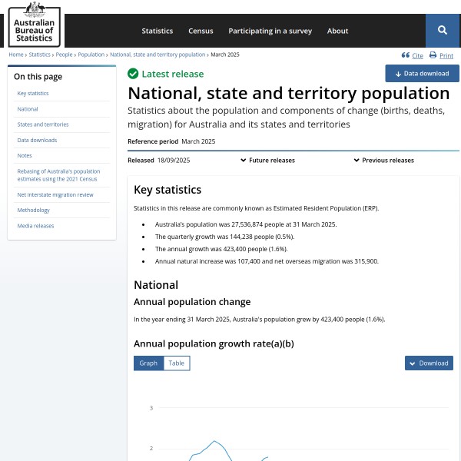This screenshot has width=461, height=461.
Task: Switch to the Table view toggle
Action: coord(177,363)
